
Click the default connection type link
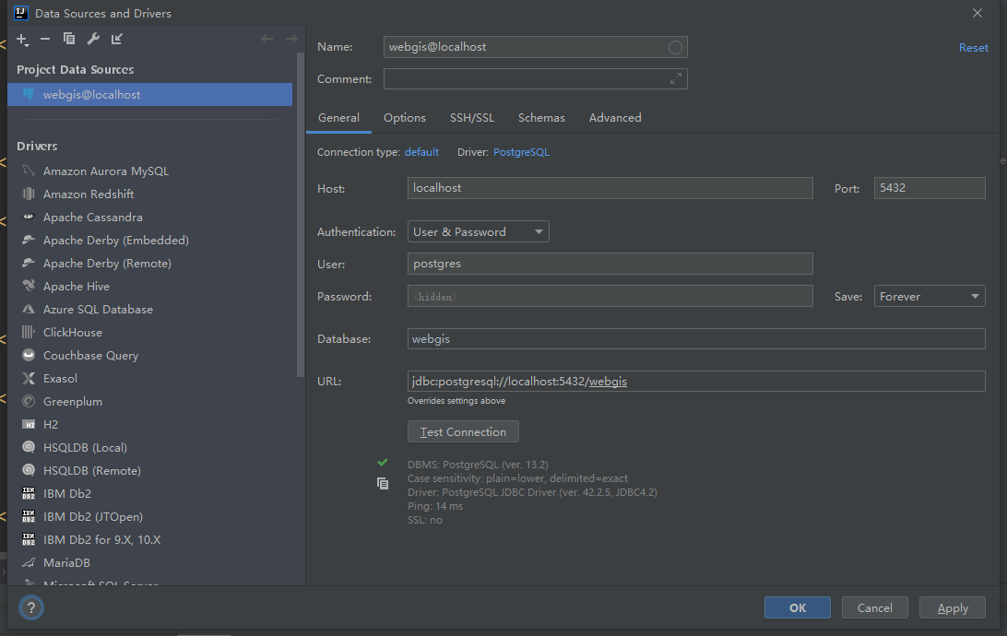(421, 152)
